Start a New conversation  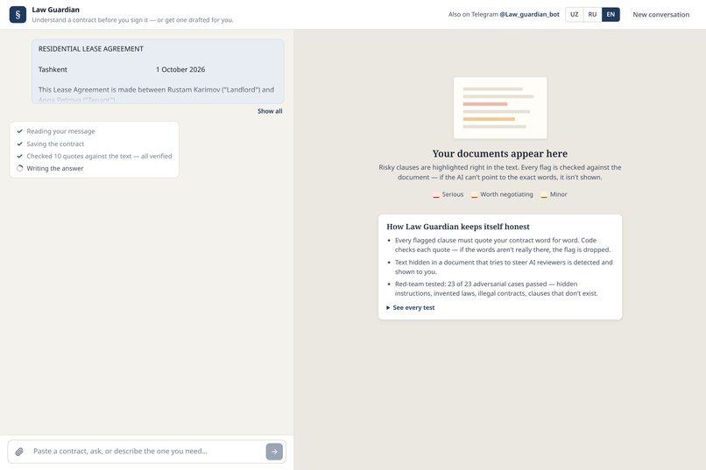pos(661,14)
